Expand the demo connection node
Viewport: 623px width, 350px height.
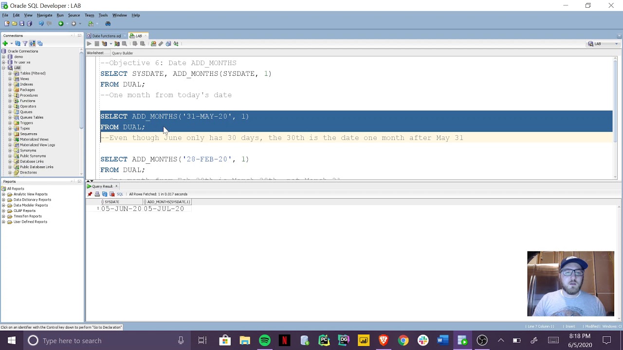point(3,57)
